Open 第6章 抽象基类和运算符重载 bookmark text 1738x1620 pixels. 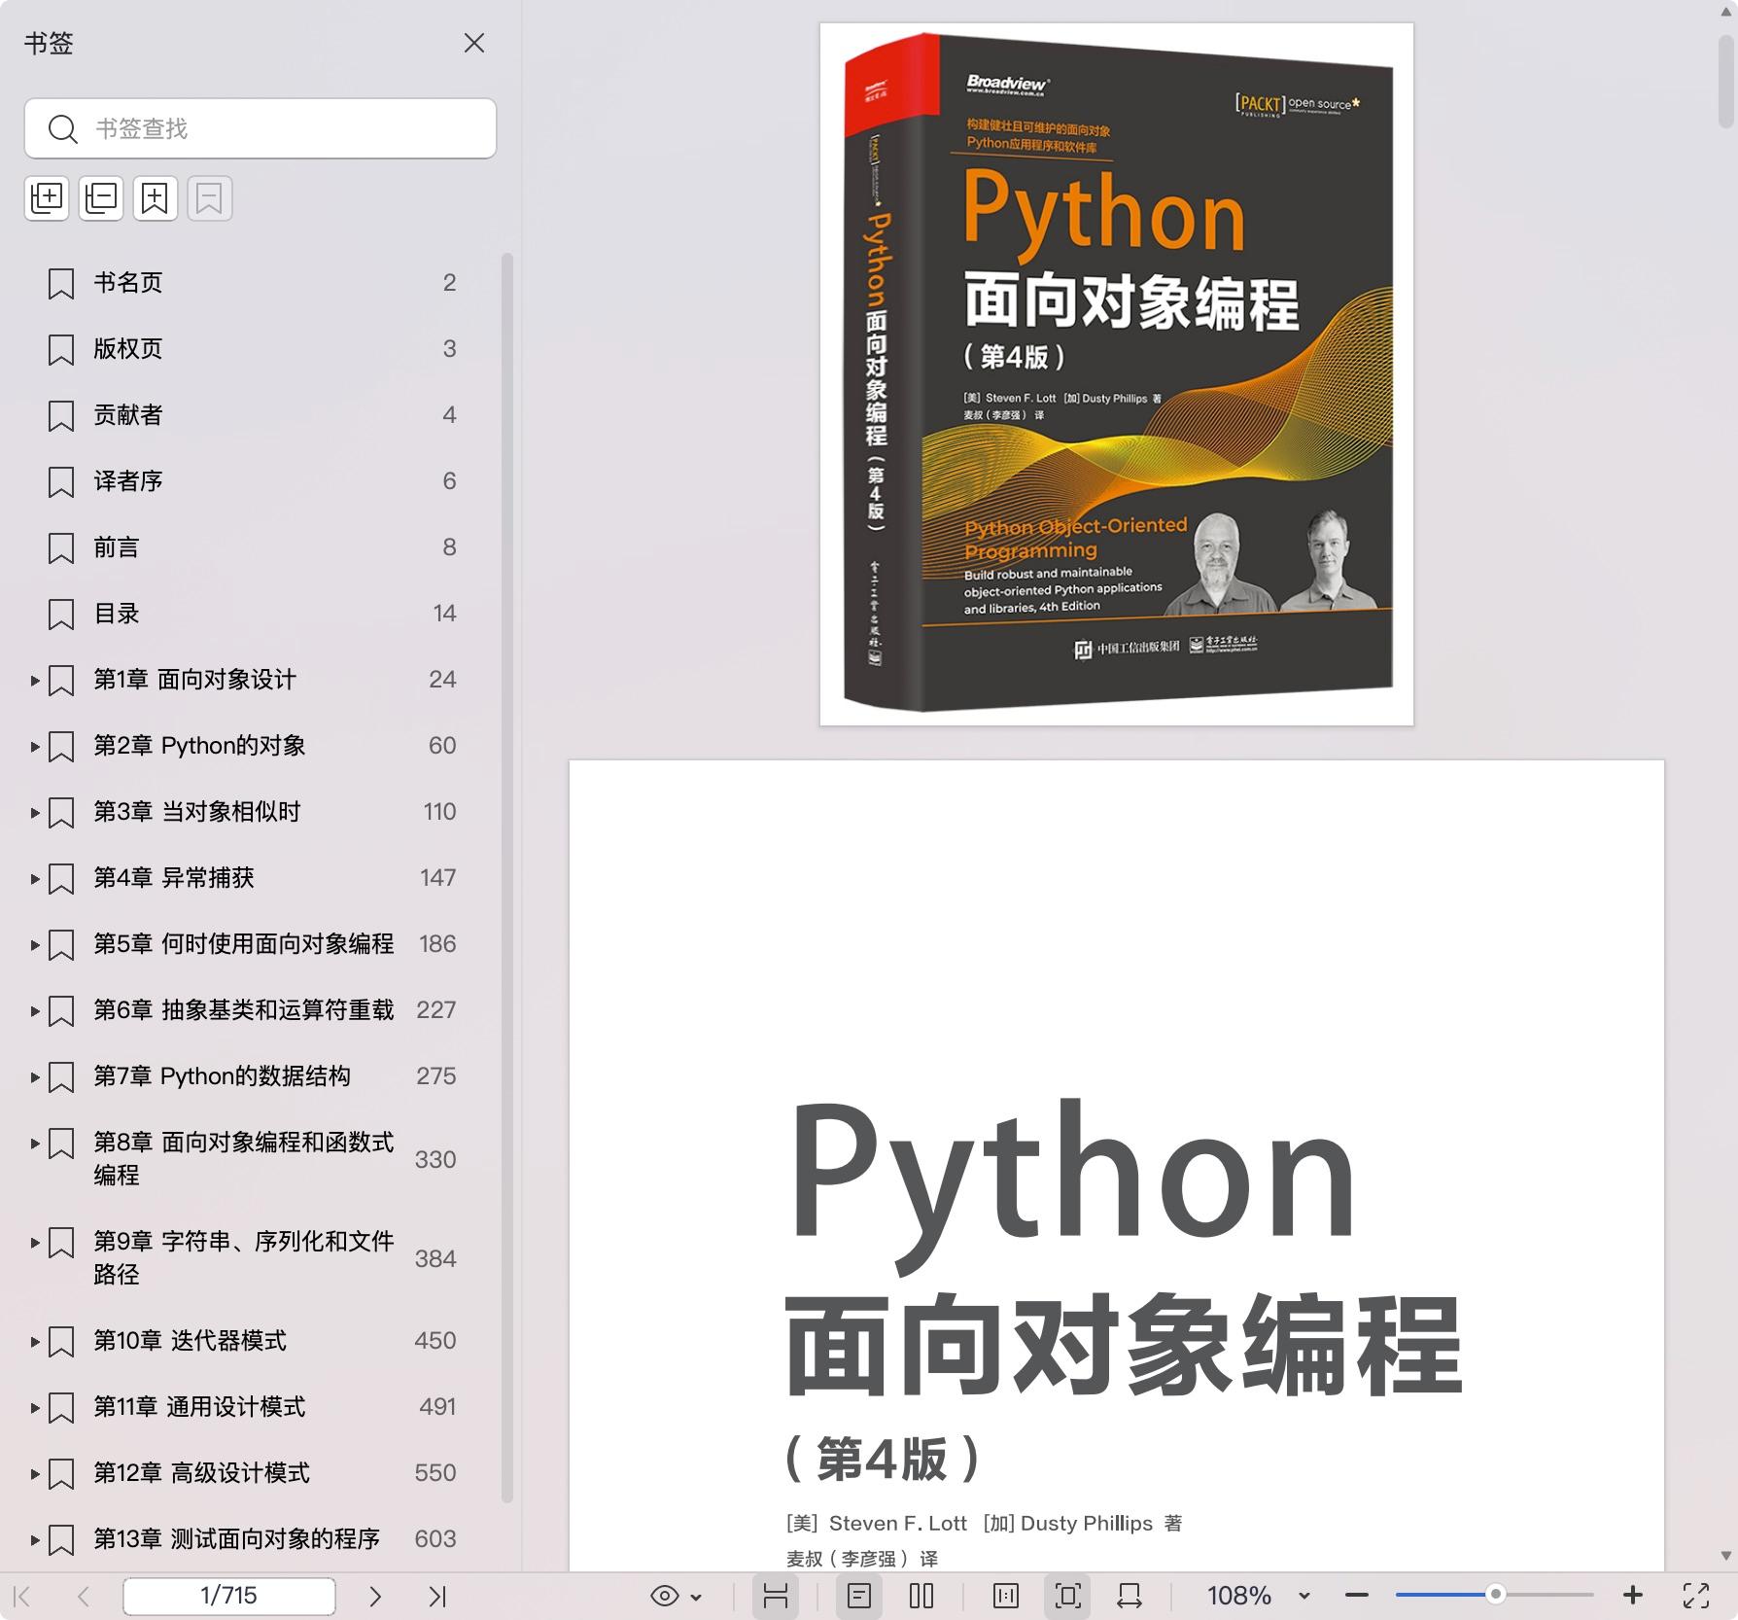[244, 1010]
